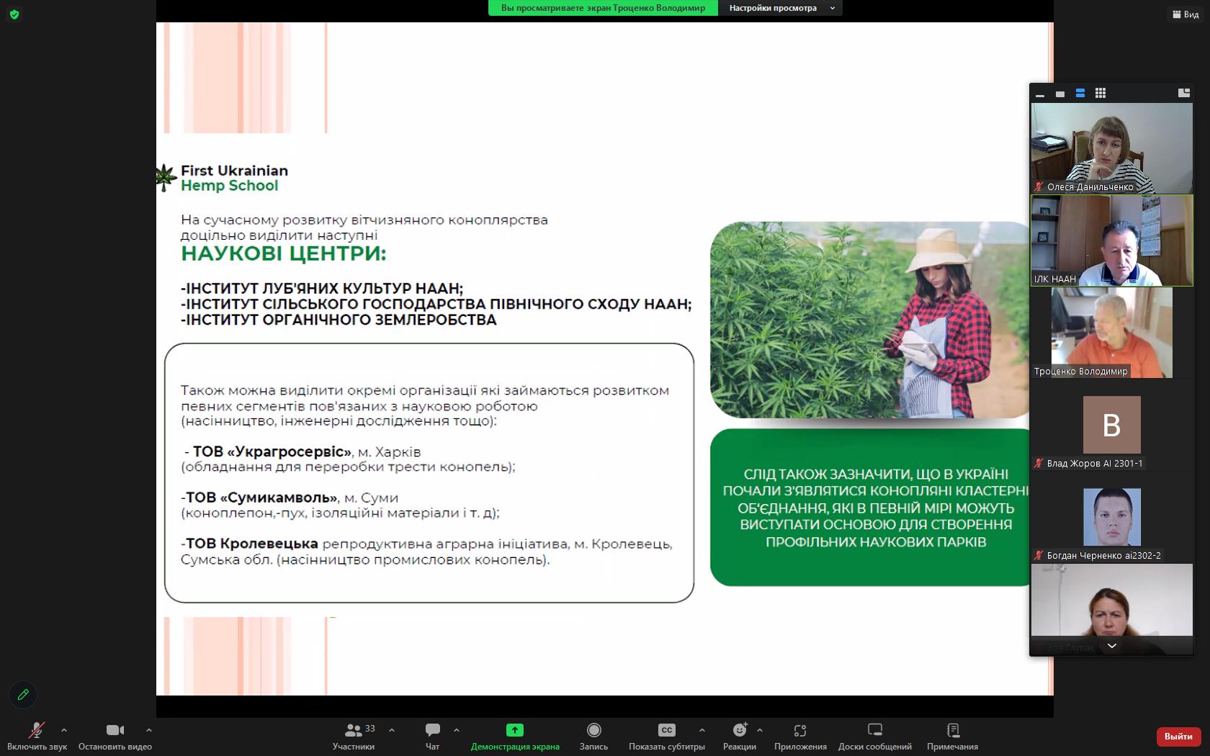Open the Чат chat panel

click(432, 736)
